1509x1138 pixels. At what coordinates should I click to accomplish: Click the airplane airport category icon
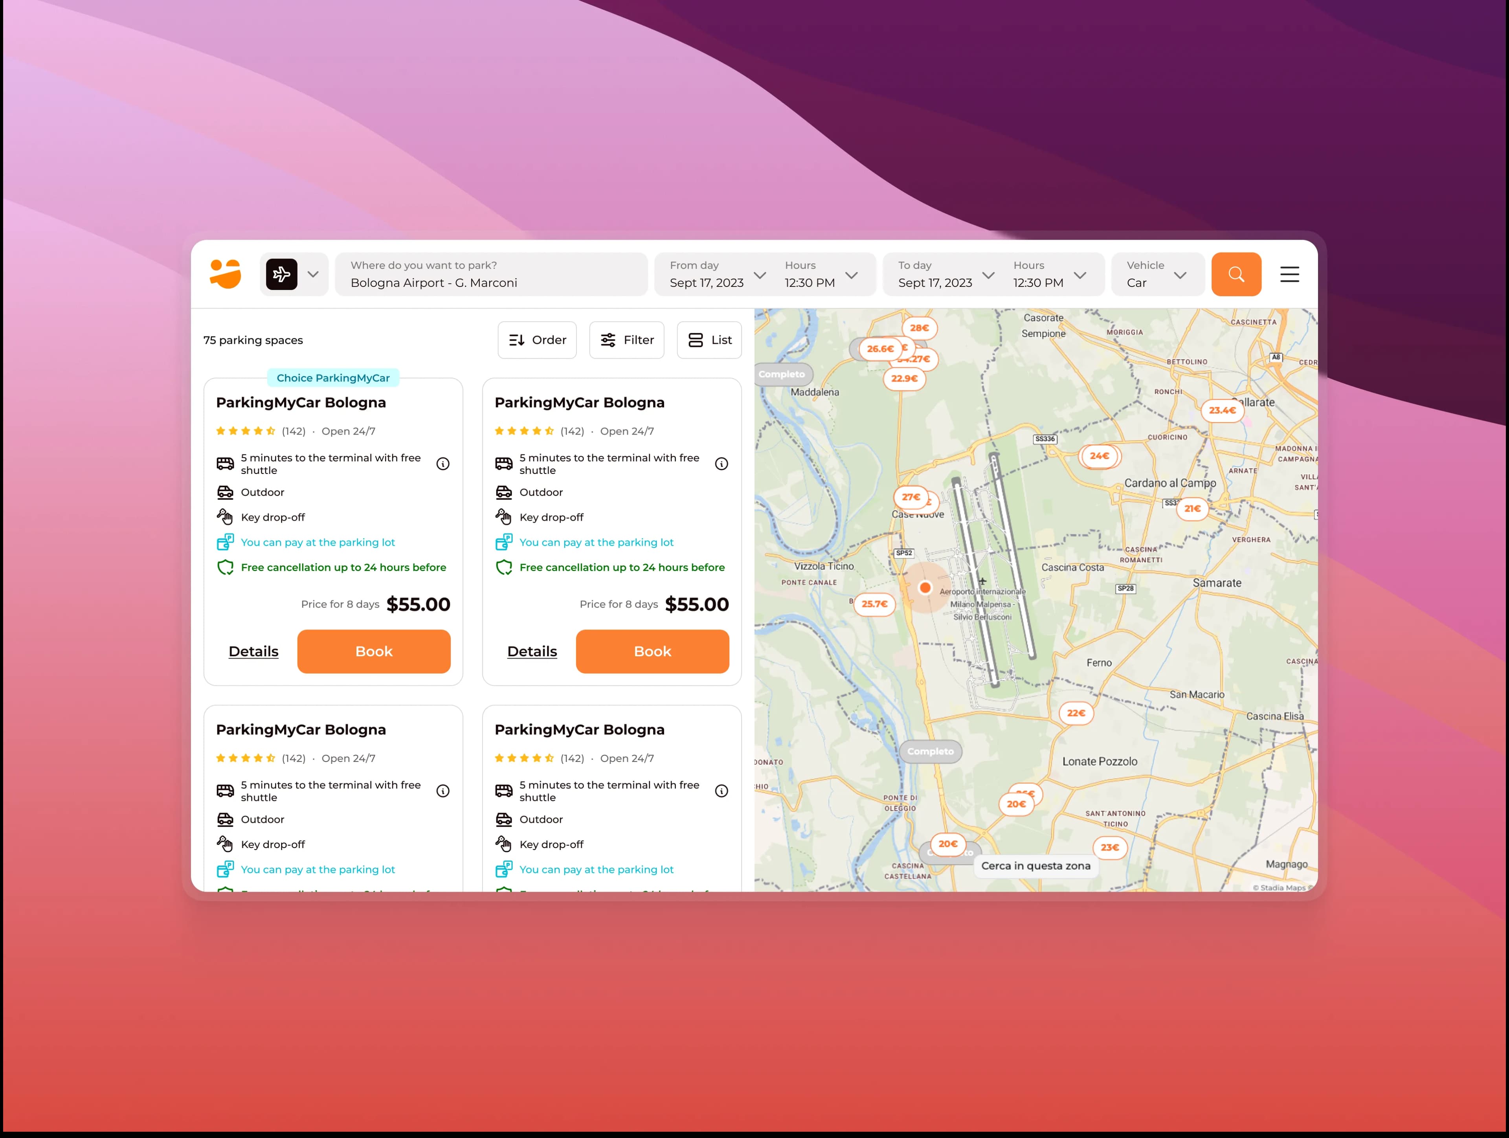[282, 274]
